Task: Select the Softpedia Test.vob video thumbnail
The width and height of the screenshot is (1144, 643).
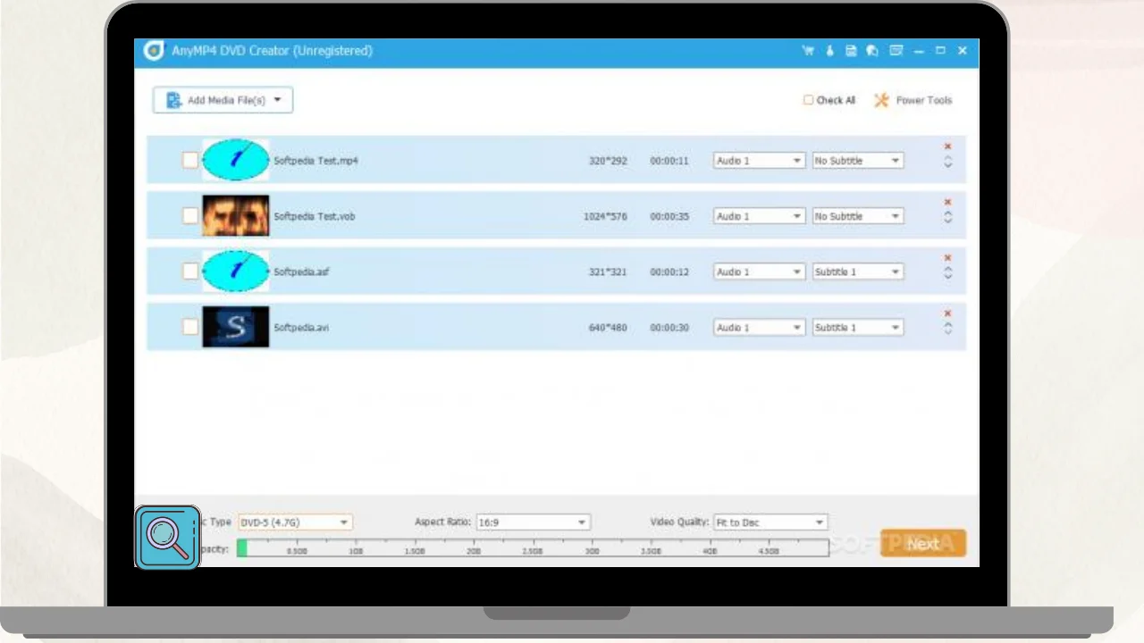Action: [235, 216]
